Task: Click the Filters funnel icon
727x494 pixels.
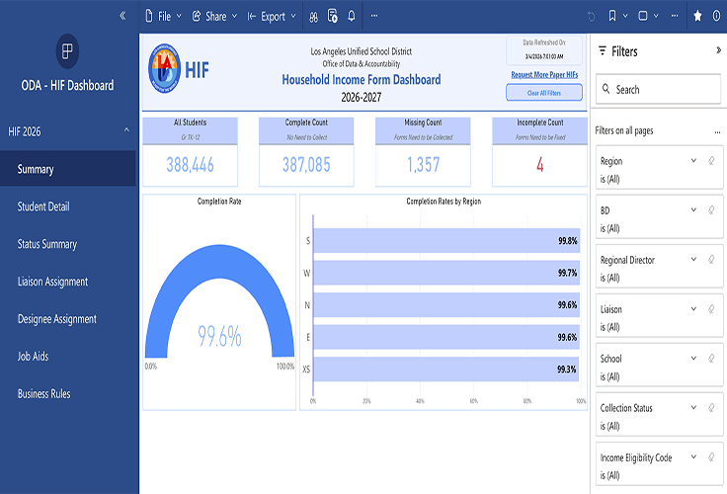Action: tap(603, 50)
